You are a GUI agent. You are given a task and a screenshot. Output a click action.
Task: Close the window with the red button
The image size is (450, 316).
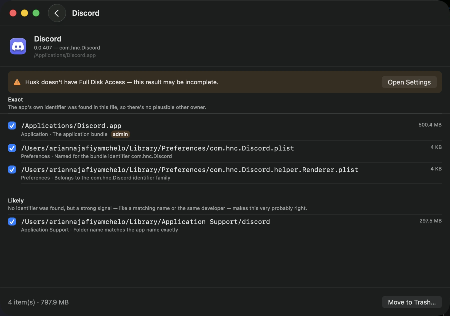pyautogui.click(x=13, y=13)
